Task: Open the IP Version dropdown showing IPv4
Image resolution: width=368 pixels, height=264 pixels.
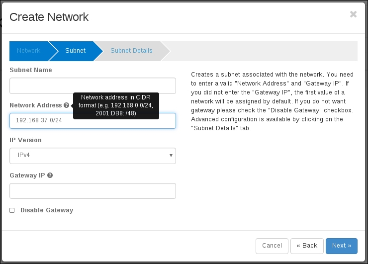Action: [x=92, y=156]
